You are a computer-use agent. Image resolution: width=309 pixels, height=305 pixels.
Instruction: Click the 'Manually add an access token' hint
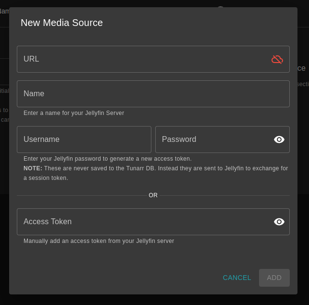pos(99,241)
